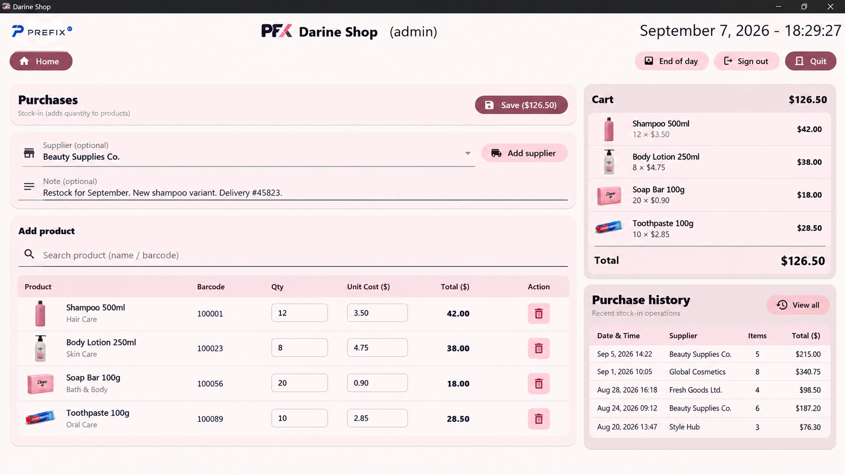Open Shampoo 500ml thumbnail in product table
The height and width of the screenshot is (475, 845).
[40, 313]
